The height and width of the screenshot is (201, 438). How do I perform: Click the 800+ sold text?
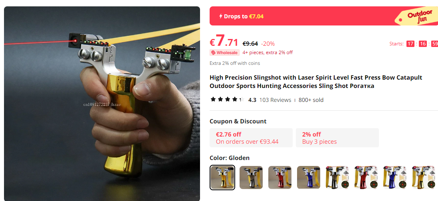coord(311,100)
